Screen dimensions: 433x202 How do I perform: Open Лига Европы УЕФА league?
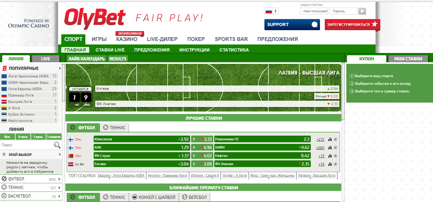tap(29, 89)
